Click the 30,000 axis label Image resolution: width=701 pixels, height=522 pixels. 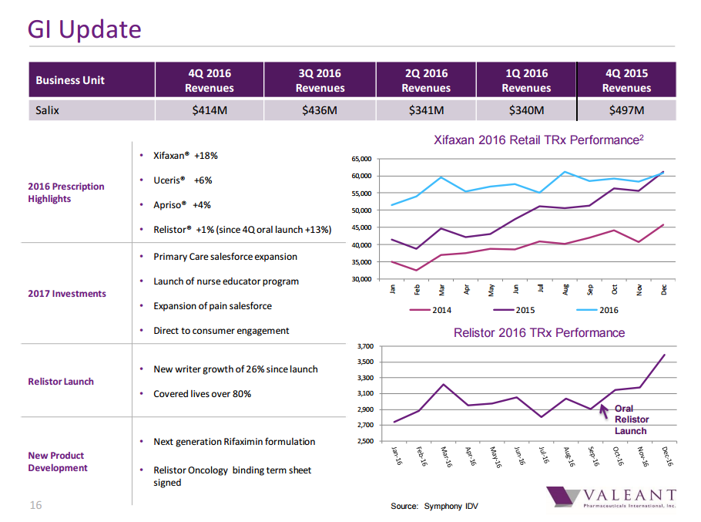362,279
